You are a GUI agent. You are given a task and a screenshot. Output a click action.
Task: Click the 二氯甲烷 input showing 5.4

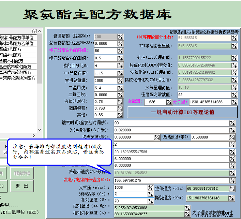pos(106,88)
